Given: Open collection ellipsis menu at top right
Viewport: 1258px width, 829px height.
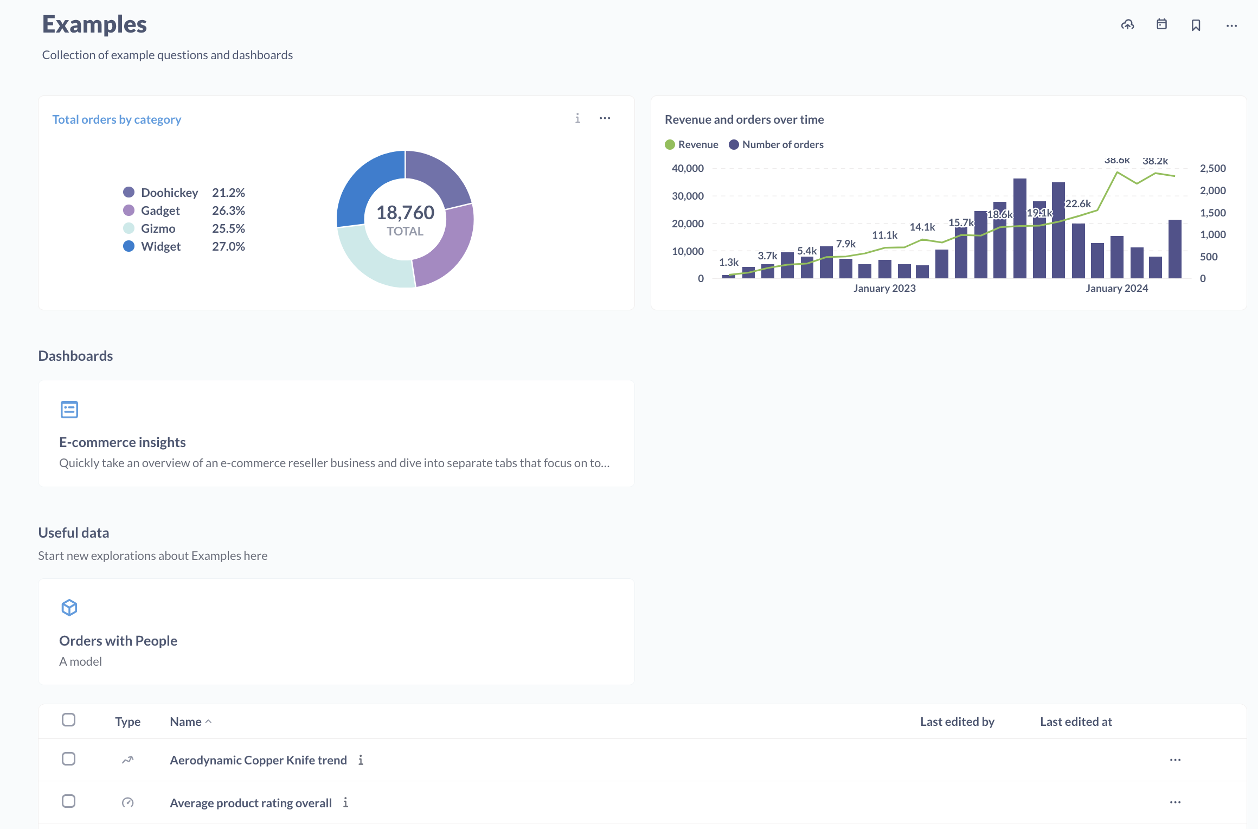Looking at the screenshot, I should click(1231, 25).
